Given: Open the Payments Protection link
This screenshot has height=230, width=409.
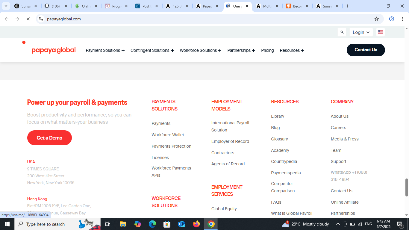Looking at the screenshot, I should click(171, 146).
